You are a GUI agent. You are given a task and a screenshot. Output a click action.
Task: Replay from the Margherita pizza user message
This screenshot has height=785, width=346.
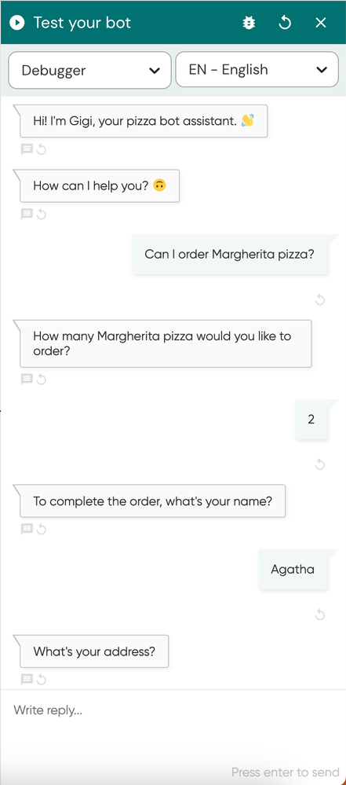coord(320,299)
